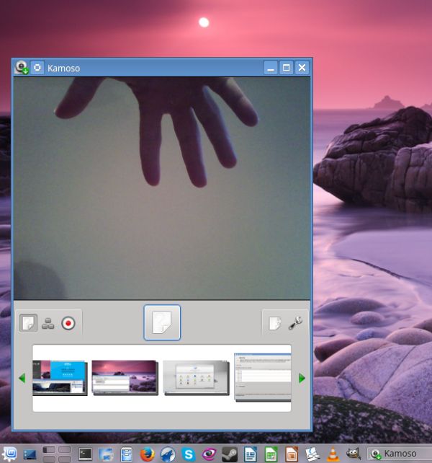Screen dimensions: 432x463
Task: Open thumbnail showing blue Skype window
Action: 60,378
